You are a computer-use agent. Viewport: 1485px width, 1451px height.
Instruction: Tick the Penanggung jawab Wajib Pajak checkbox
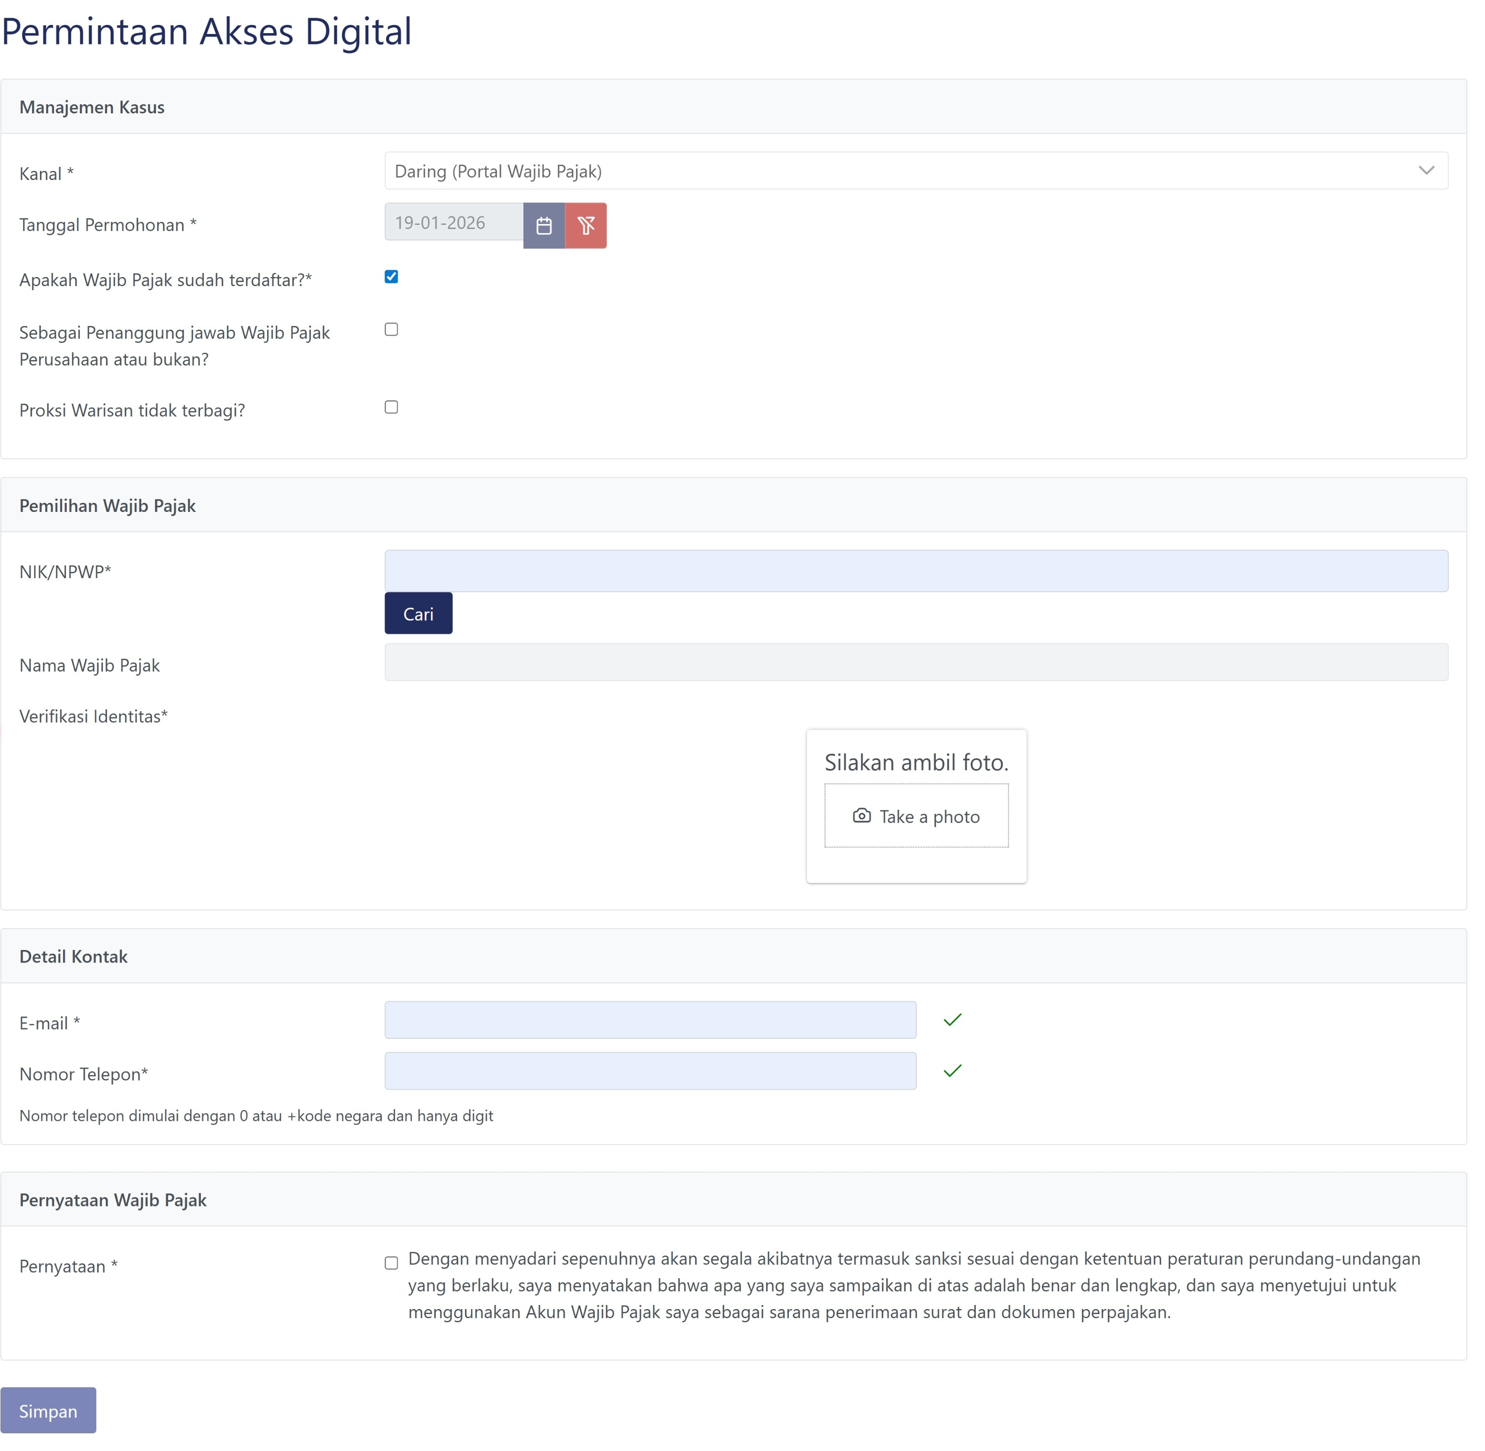tap(391, 329)
